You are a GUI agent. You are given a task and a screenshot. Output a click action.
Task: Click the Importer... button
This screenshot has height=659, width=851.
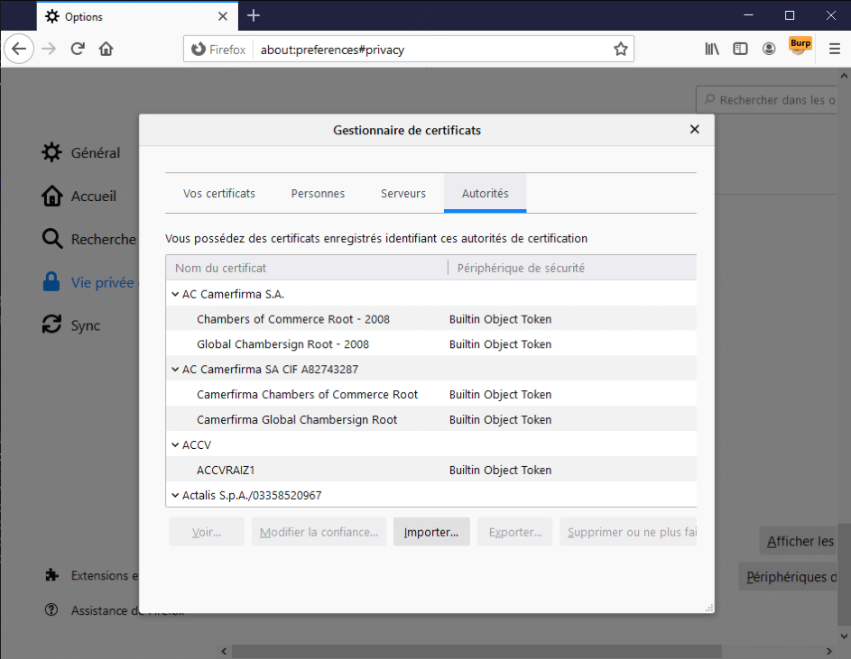tap(431, 532)
